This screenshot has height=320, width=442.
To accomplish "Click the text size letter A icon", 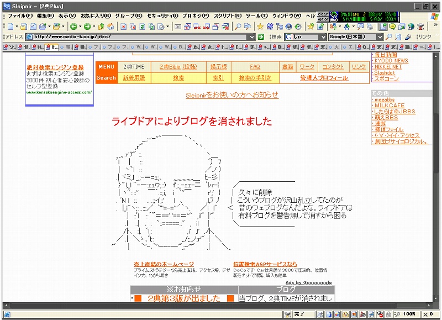I will 347,27.
